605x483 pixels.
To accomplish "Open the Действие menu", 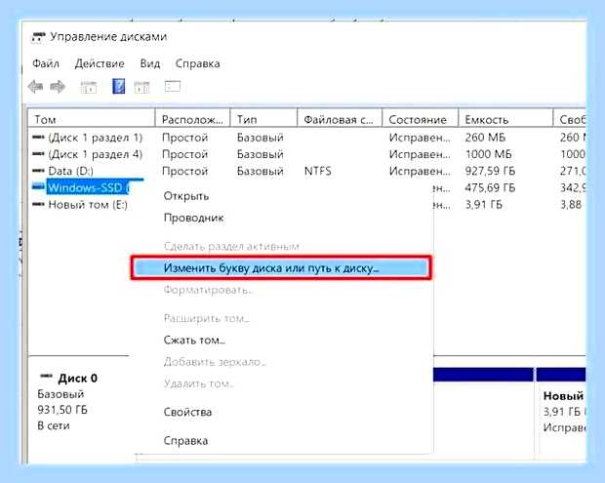I will (100, 63).
